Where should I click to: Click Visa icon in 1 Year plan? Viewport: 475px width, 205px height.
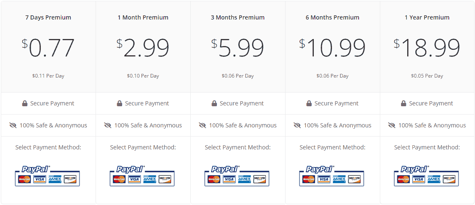(418, 179)
